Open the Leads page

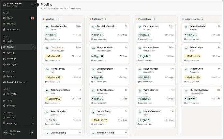(18, 41)
